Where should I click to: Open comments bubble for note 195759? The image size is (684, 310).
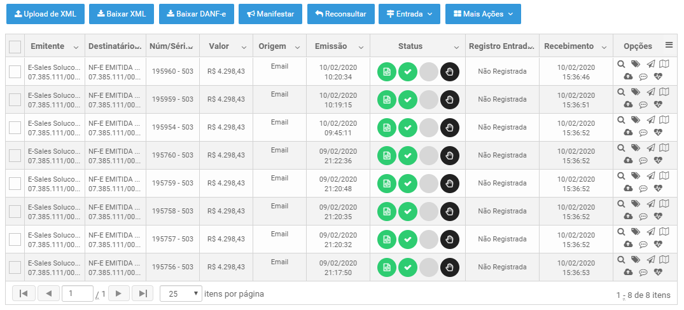click(x=643, y=189)
